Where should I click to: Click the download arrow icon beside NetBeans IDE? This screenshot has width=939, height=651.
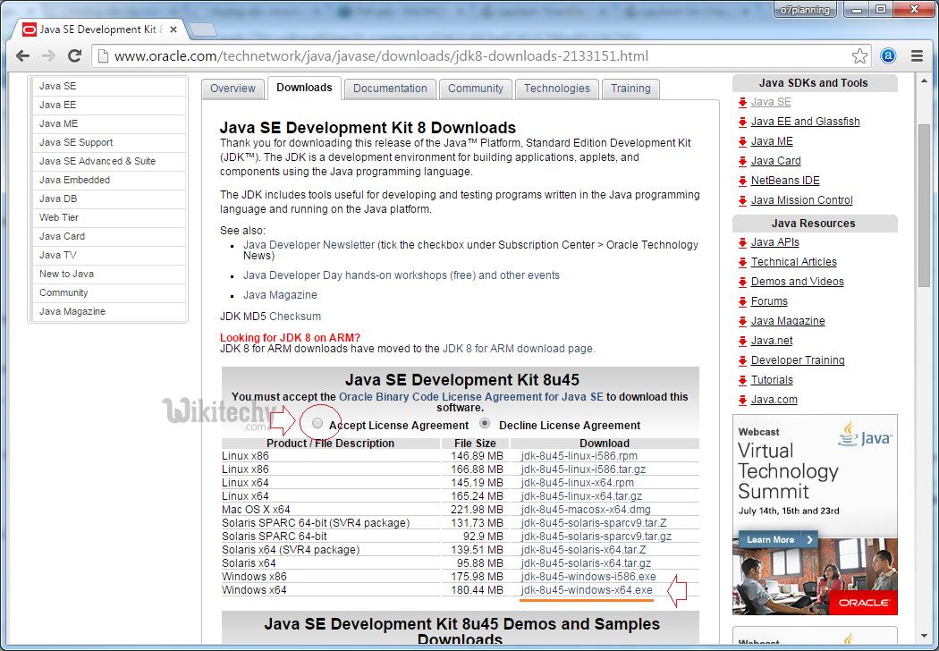(x=742, y=181)
